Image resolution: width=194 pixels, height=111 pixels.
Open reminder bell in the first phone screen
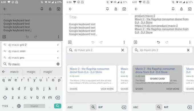(x=50, y=9)
